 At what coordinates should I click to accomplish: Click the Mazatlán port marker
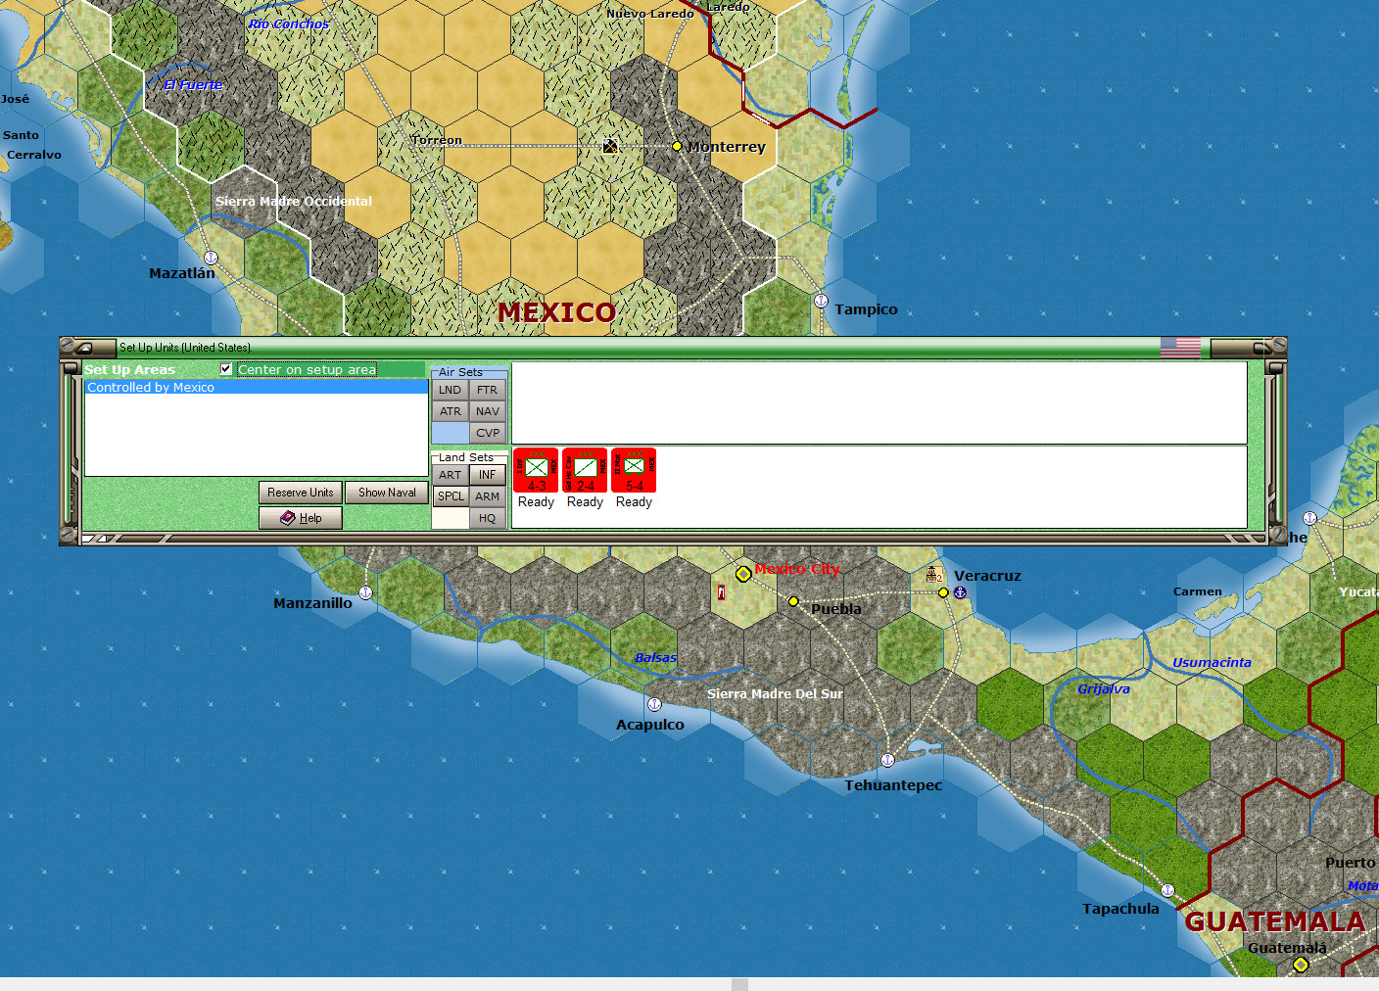pyautogui.click(x=211, y=258)
